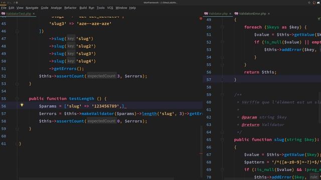This screenshot has height=180, width=321.
Task: Collapse foreach fold at right line 50
Action: 222,27
